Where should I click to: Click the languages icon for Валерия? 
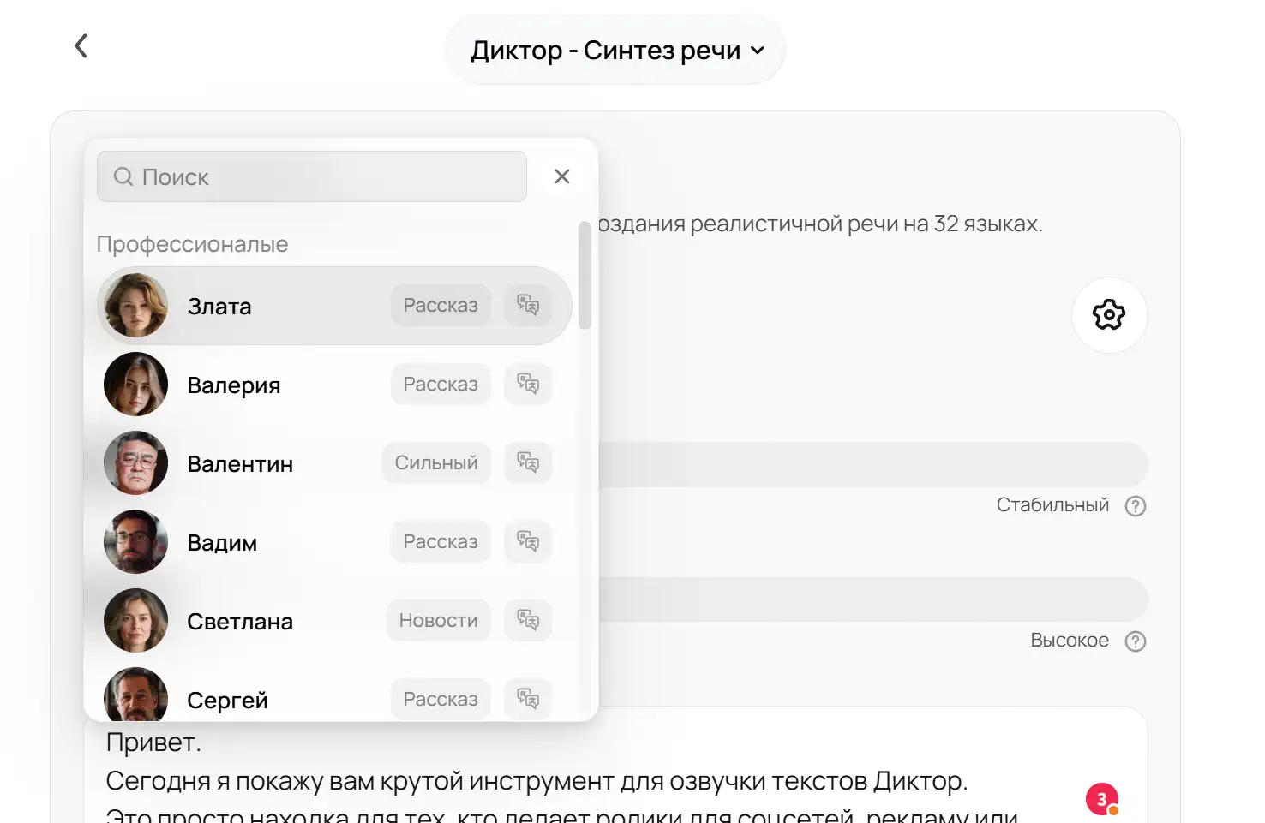528,385
